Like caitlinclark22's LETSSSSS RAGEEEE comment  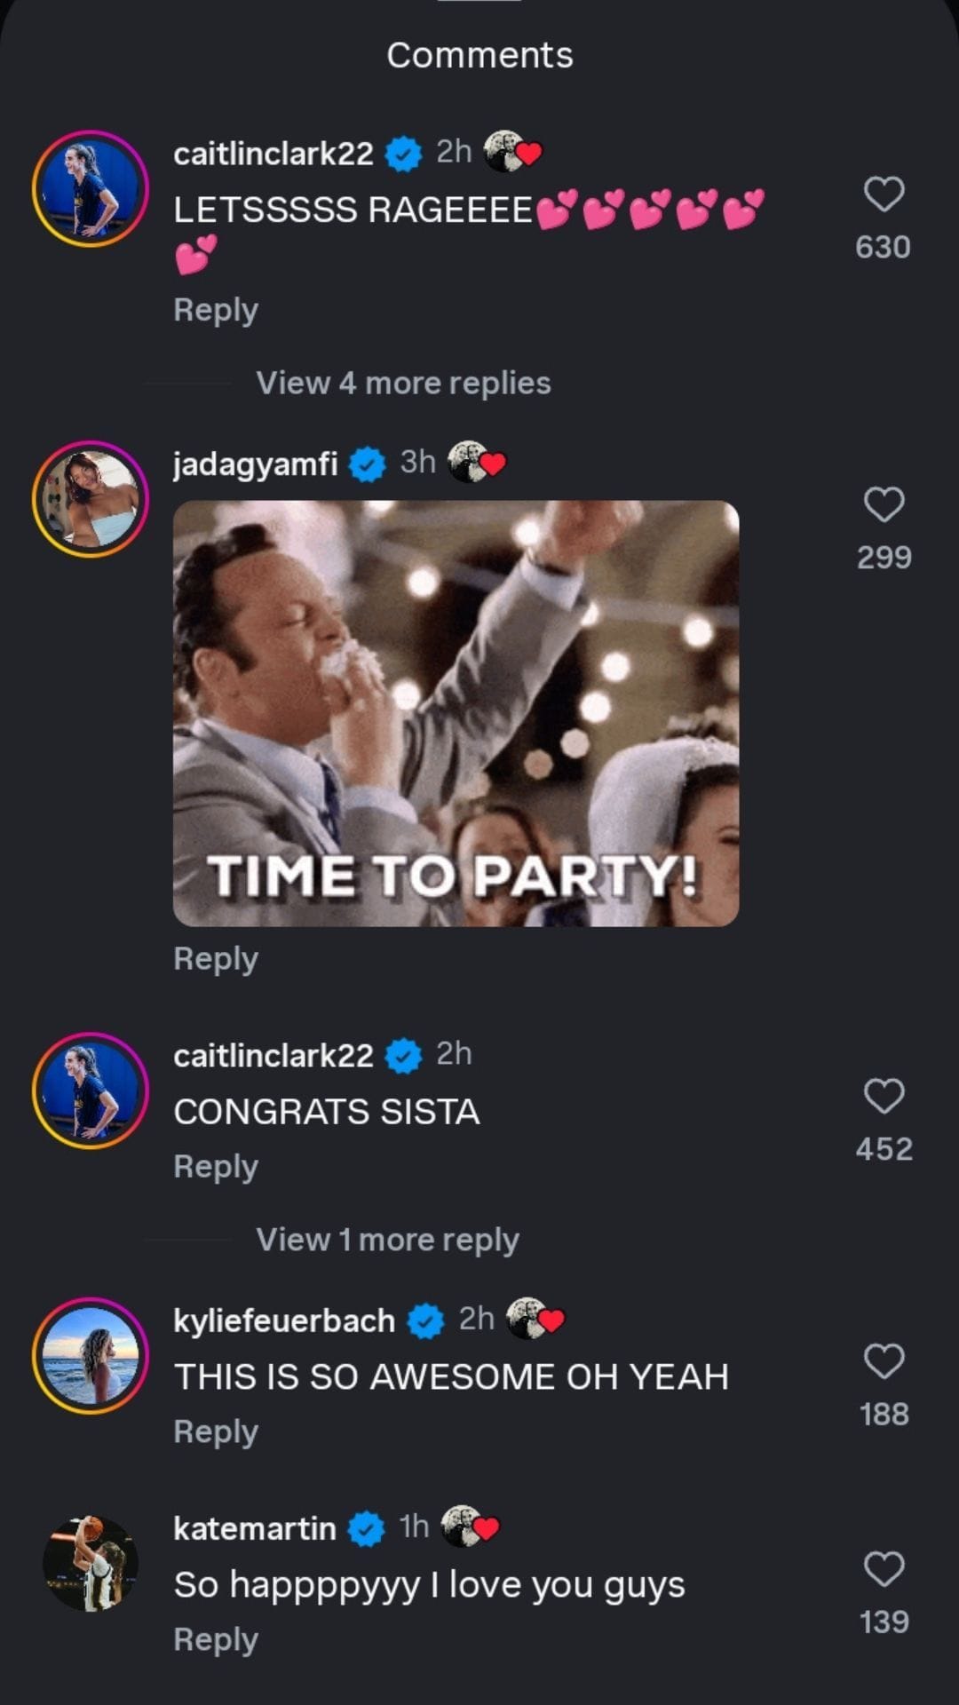coord(884,194)
